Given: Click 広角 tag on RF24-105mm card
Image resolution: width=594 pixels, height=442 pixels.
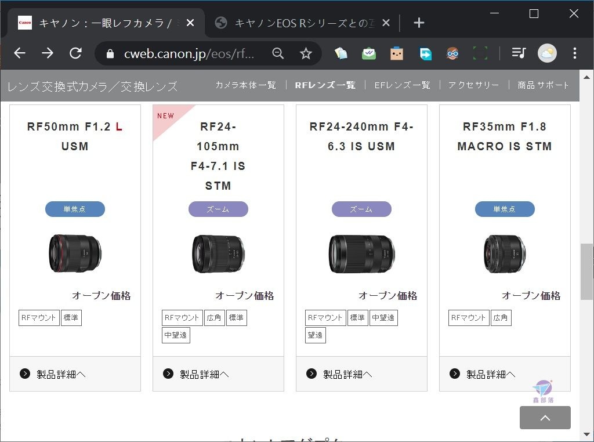Looking at the screenshot, I should click(x=215, y=318).
